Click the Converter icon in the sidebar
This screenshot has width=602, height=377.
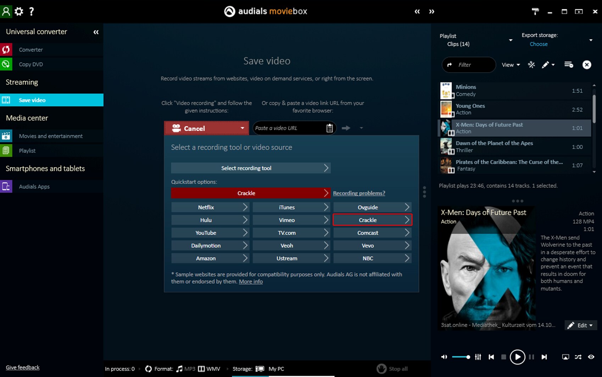(6, 50)
